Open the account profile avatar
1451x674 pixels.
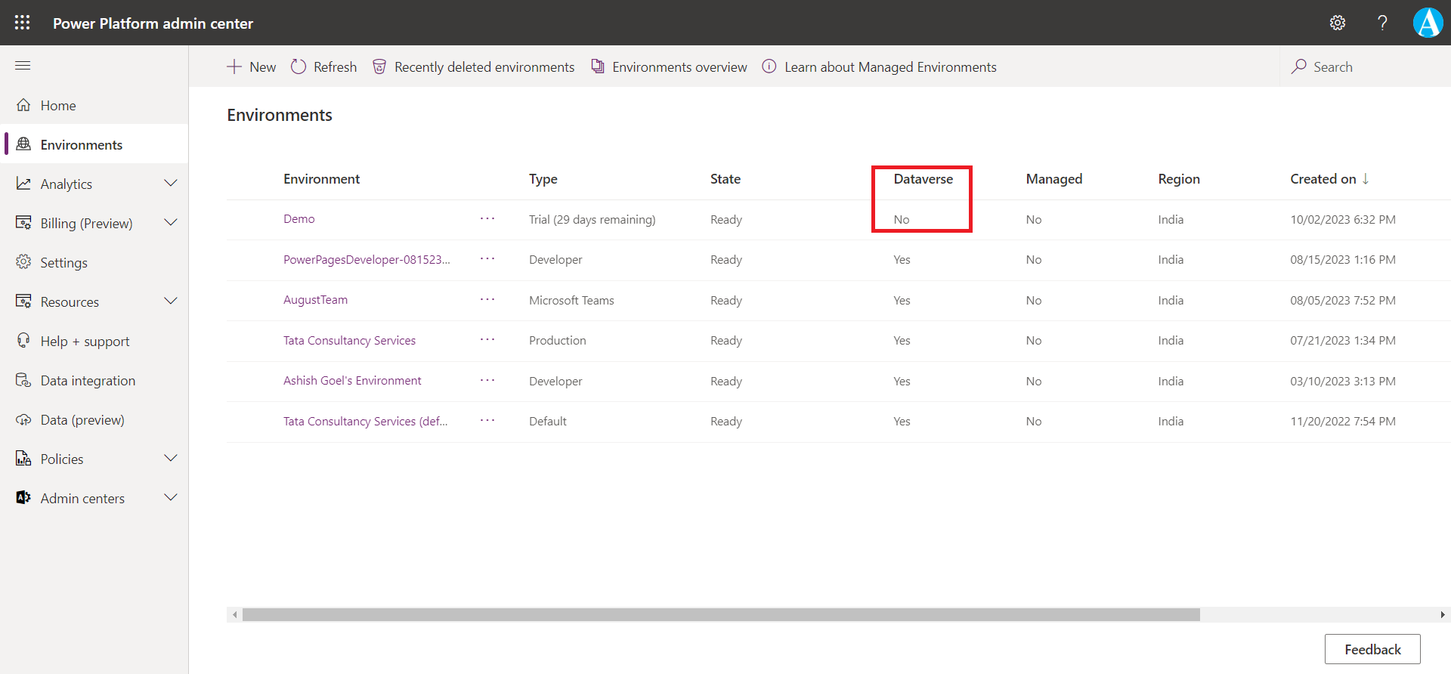(x=1428, y=23)
